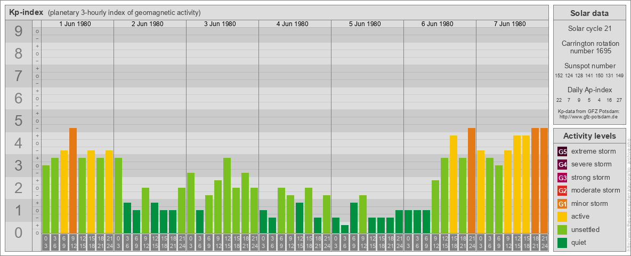Viewport: 631px width, 256px height.
Task: Click Kp scale number 0 on y-axis
Action: (19, 233)
